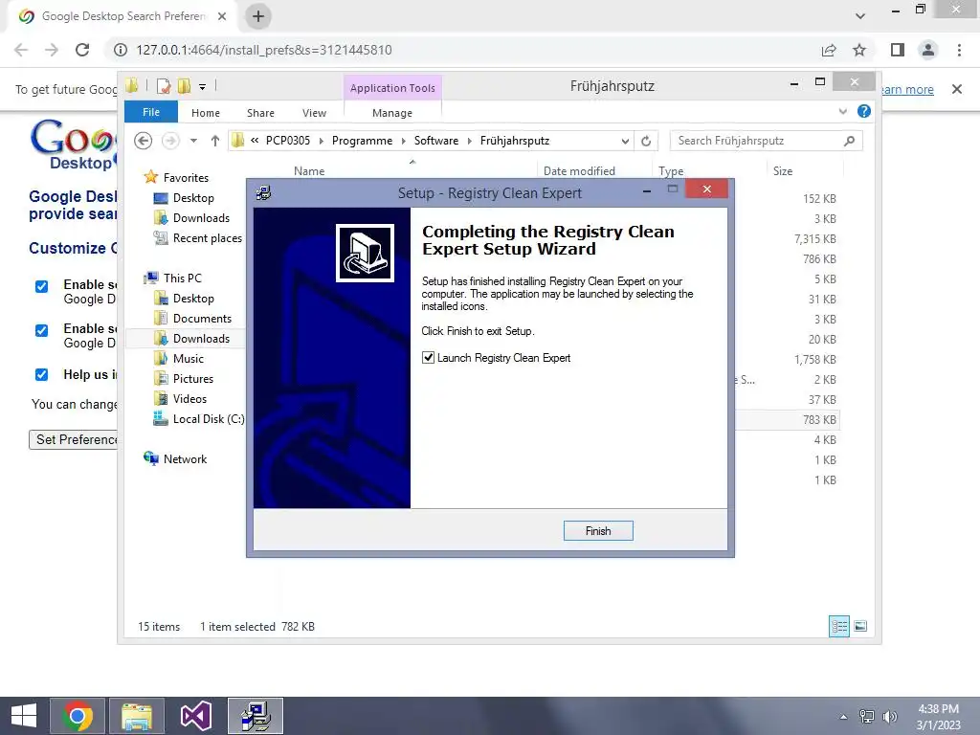
Task: Click the taskbar volume speaker icon
Action: [x=890, y=716]
